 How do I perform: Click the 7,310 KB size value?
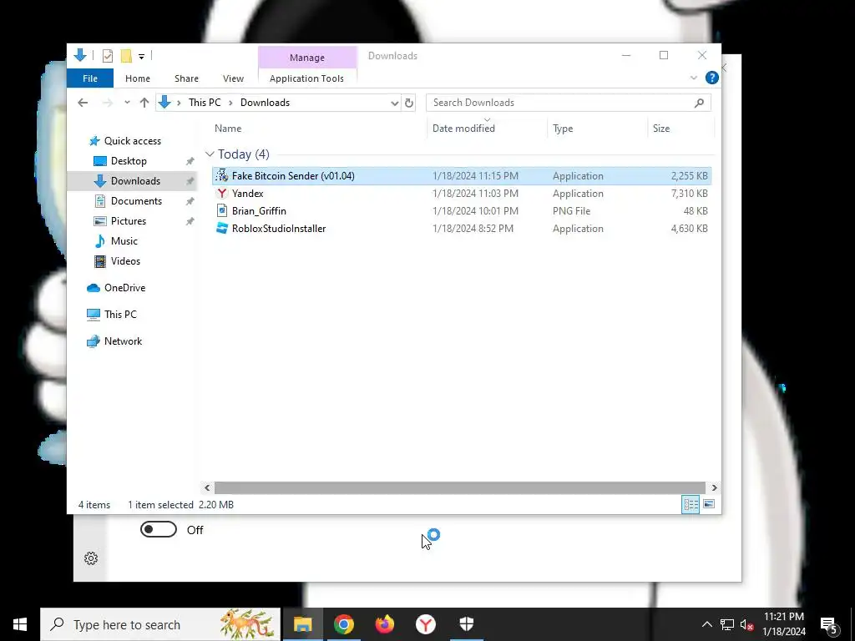[689, 194]
